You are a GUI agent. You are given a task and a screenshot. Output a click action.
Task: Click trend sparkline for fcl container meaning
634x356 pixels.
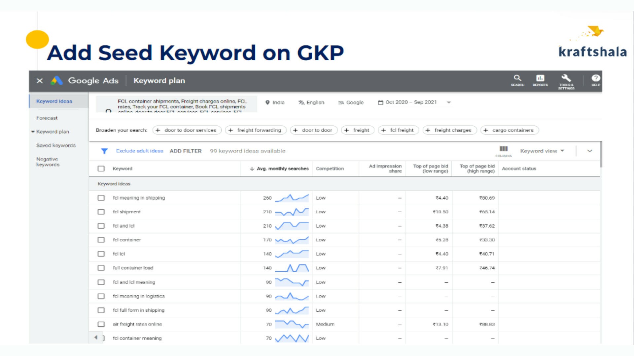(x=292, y=338)
